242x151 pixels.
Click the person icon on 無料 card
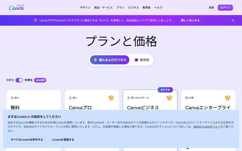12,98
